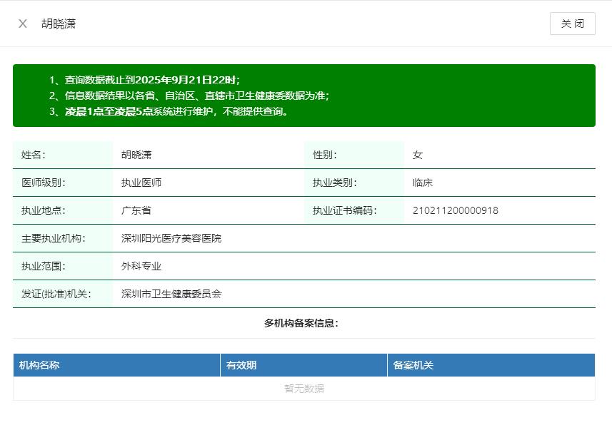Click the 多机构备案信息 section heading
Image resolution: width=612 pixels, height=425 pixels.
301,323
